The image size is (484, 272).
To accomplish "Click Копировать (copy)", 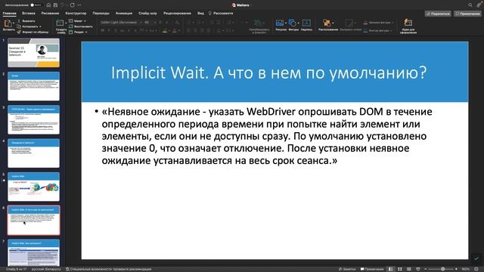I will coord(28,26).
